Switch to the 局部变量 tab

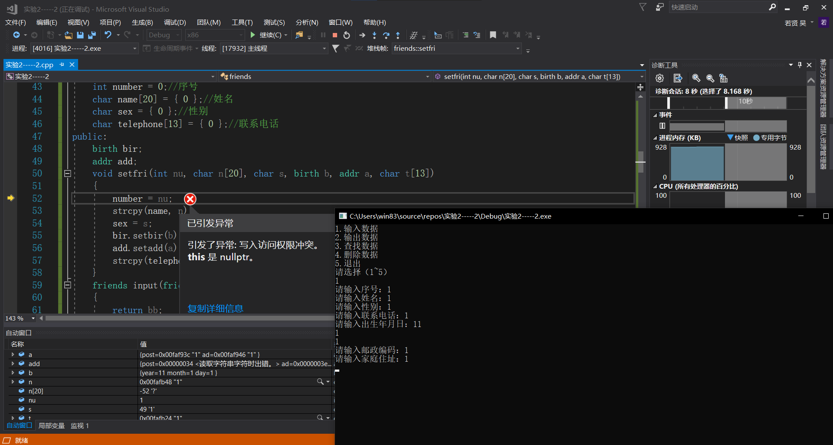(x=51, y=426)
